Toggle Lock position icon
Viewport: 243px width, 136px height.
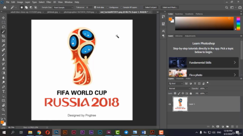(183, 93)
